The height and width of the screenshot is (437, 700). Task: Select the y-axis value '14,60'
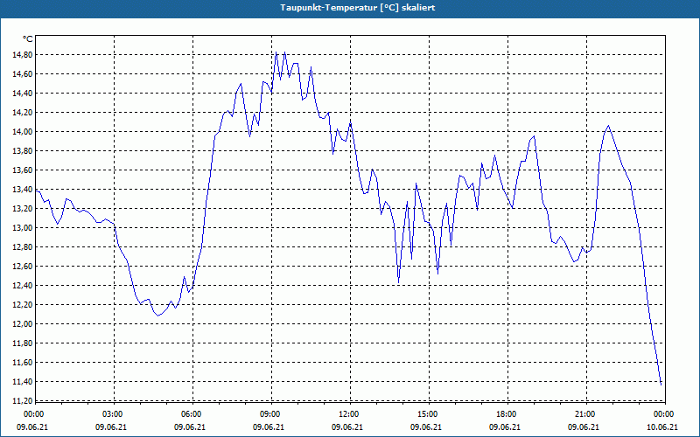23,74
